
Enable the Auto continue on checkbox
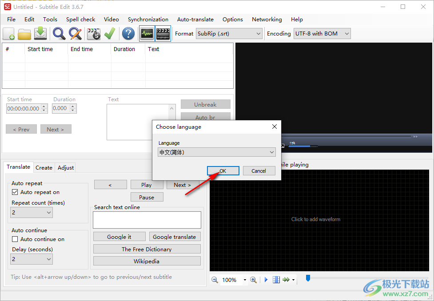[x=15, y=239]
